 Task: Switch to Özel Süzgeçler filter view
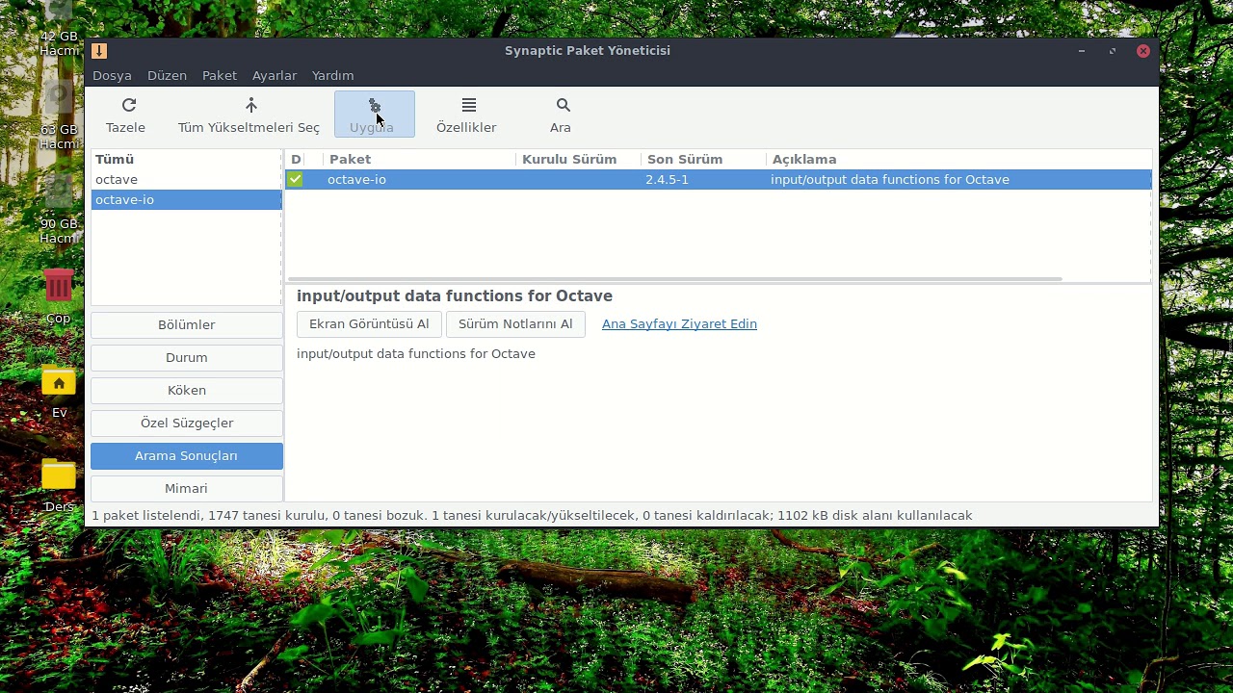[187, 423]
